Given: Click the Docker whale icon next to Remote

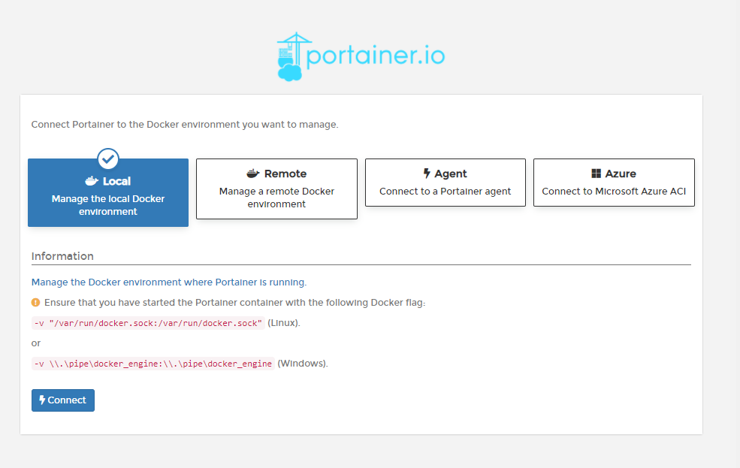Looking at the screenshot, I should 253,174.
